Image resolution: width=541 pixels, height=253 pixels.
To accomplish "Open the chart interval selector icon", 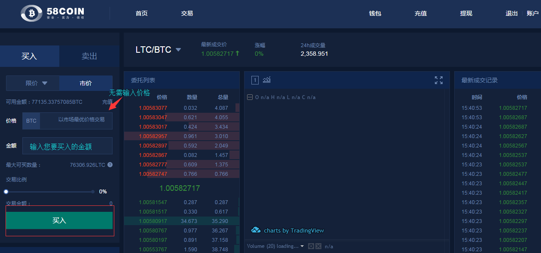I will coord(255,80).
